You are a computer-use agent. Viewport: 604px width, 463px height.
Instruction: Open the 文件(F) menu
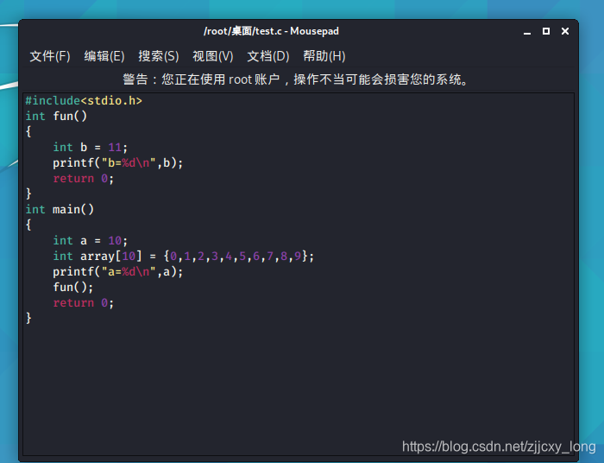pos(50,56)
